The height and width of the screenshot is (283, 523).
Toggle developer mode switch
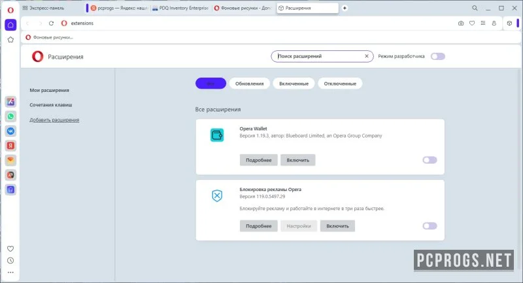tap(437, 57)
